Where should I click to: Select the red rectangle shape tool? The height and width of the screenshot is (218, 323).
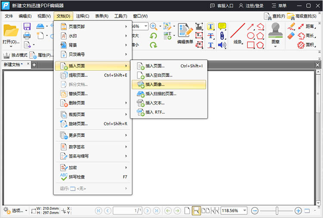pos(251,45)
